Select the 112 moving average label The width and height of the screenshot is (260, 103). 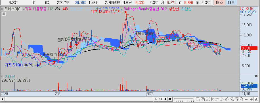50,9
